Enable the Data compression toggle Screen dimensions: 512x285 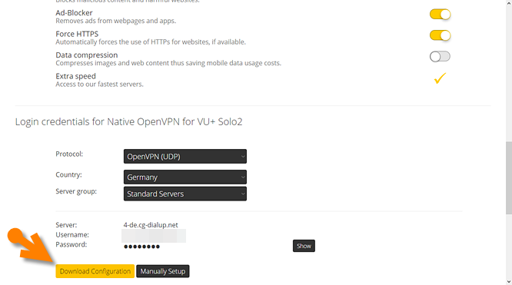click(440, 57)
